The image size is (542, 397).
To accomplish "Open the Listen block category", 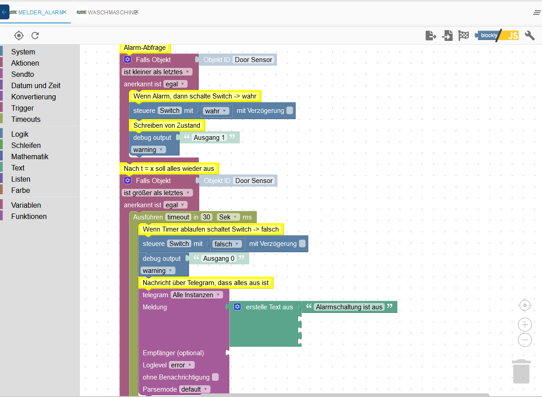I will click(21, 179).
